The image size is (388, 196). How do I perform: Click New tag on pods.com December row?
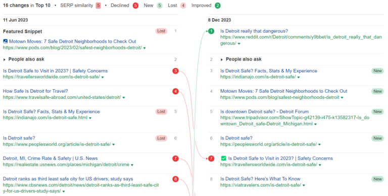377,91
